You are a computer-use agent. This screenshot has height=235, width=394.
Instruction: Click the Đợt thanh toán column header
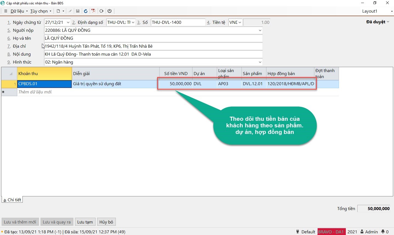(327, 74)
